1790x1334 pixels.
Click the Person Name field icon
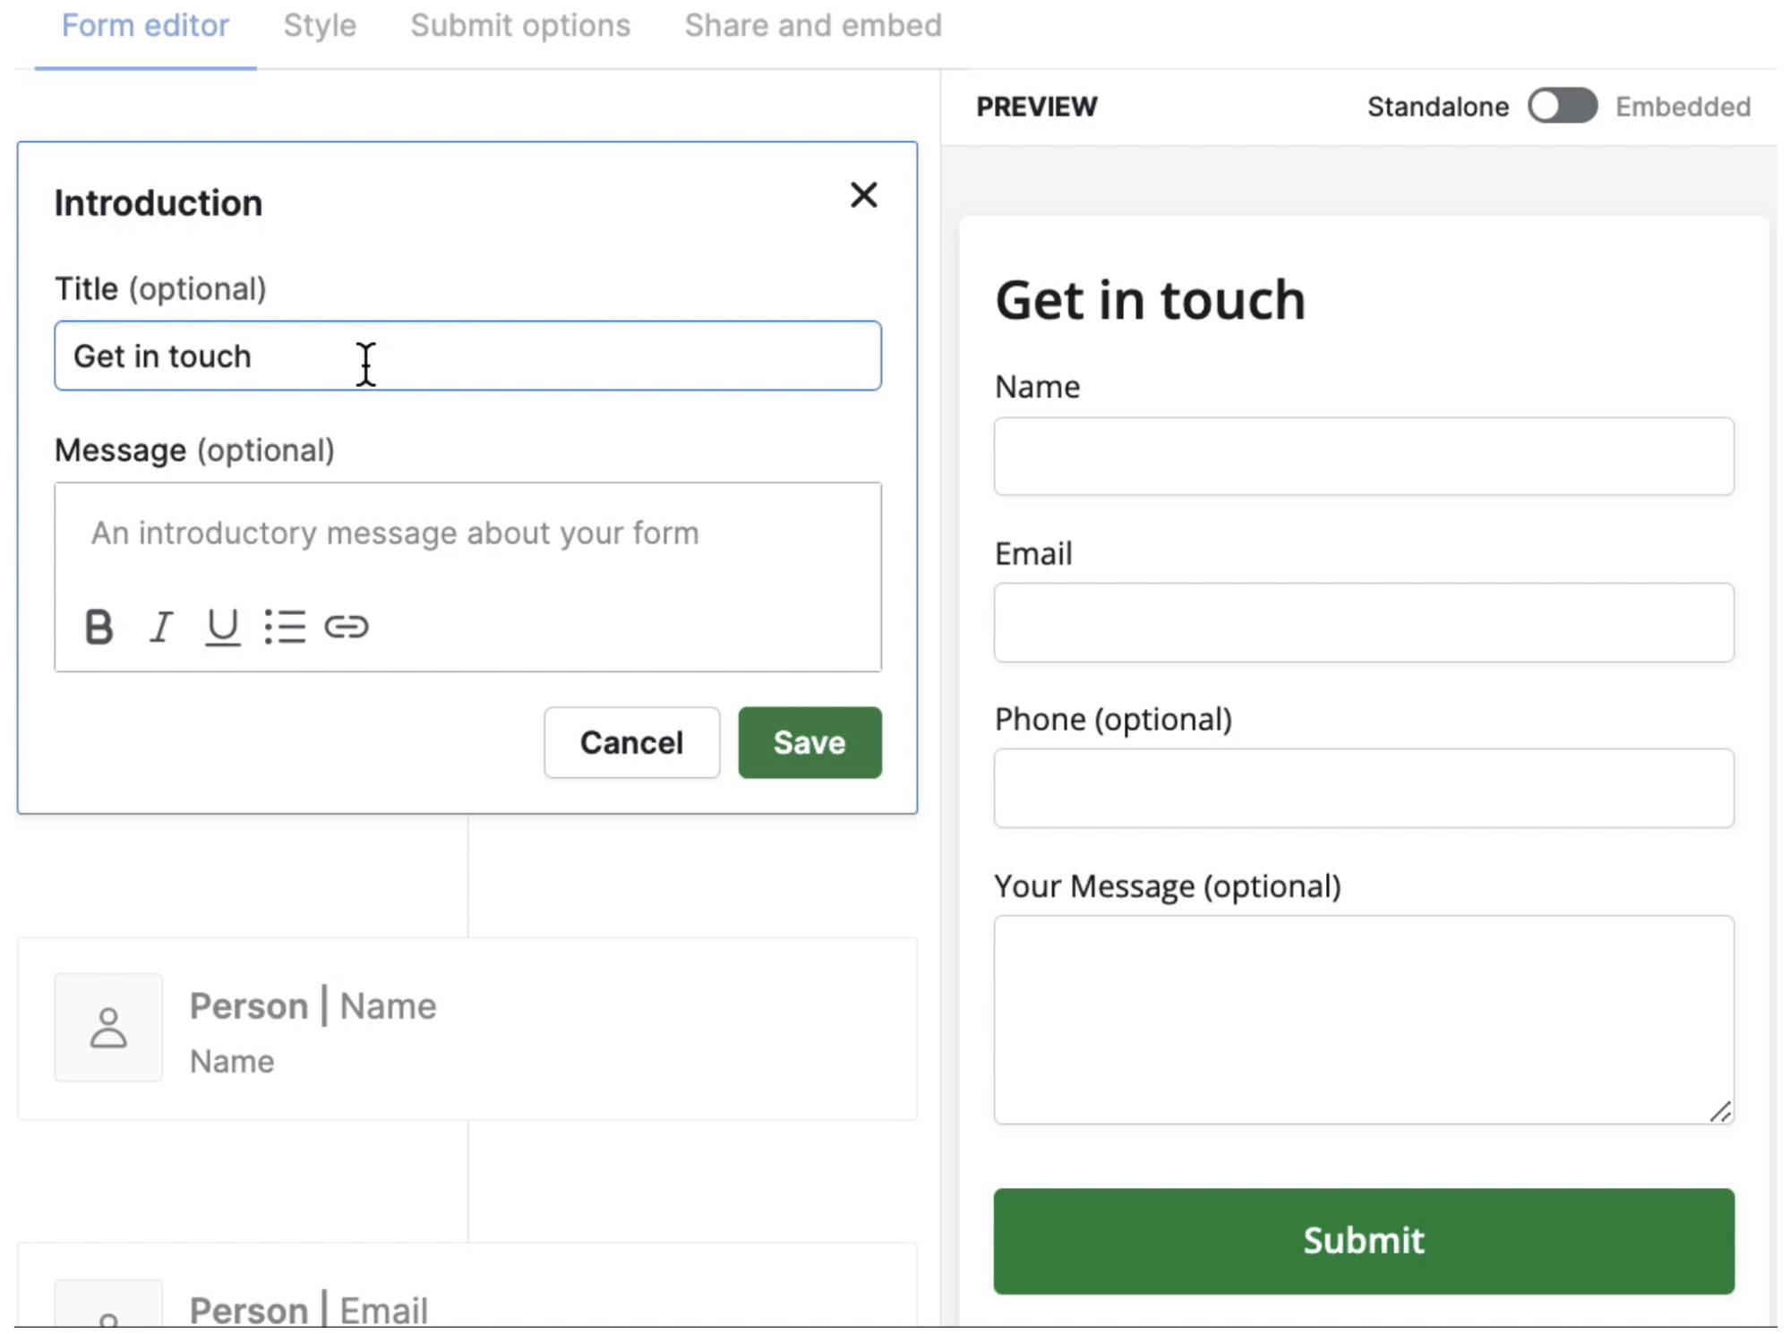[108, 1028]
